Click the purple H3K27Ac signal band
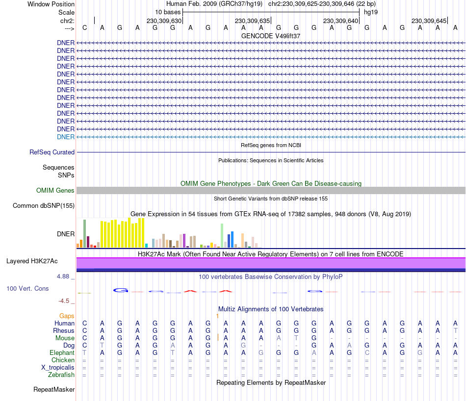Image resolution: width=466 pixels, height=401 pixels. (271, 263)
